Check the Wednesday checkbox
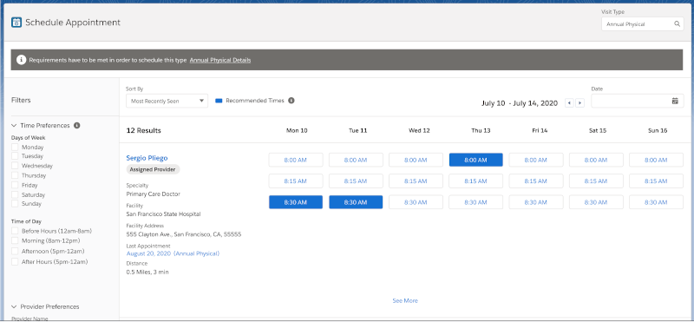 pyautogui.click(x=15, y=166)
